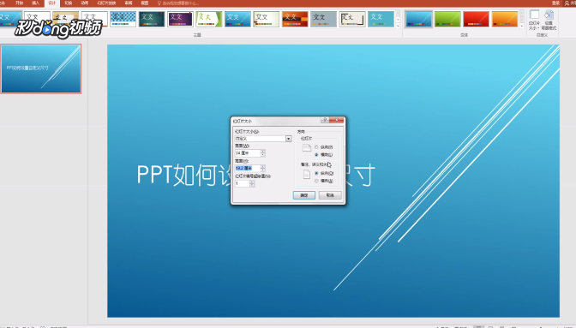Click the width input field
The image size is (576, 328).
248,153
